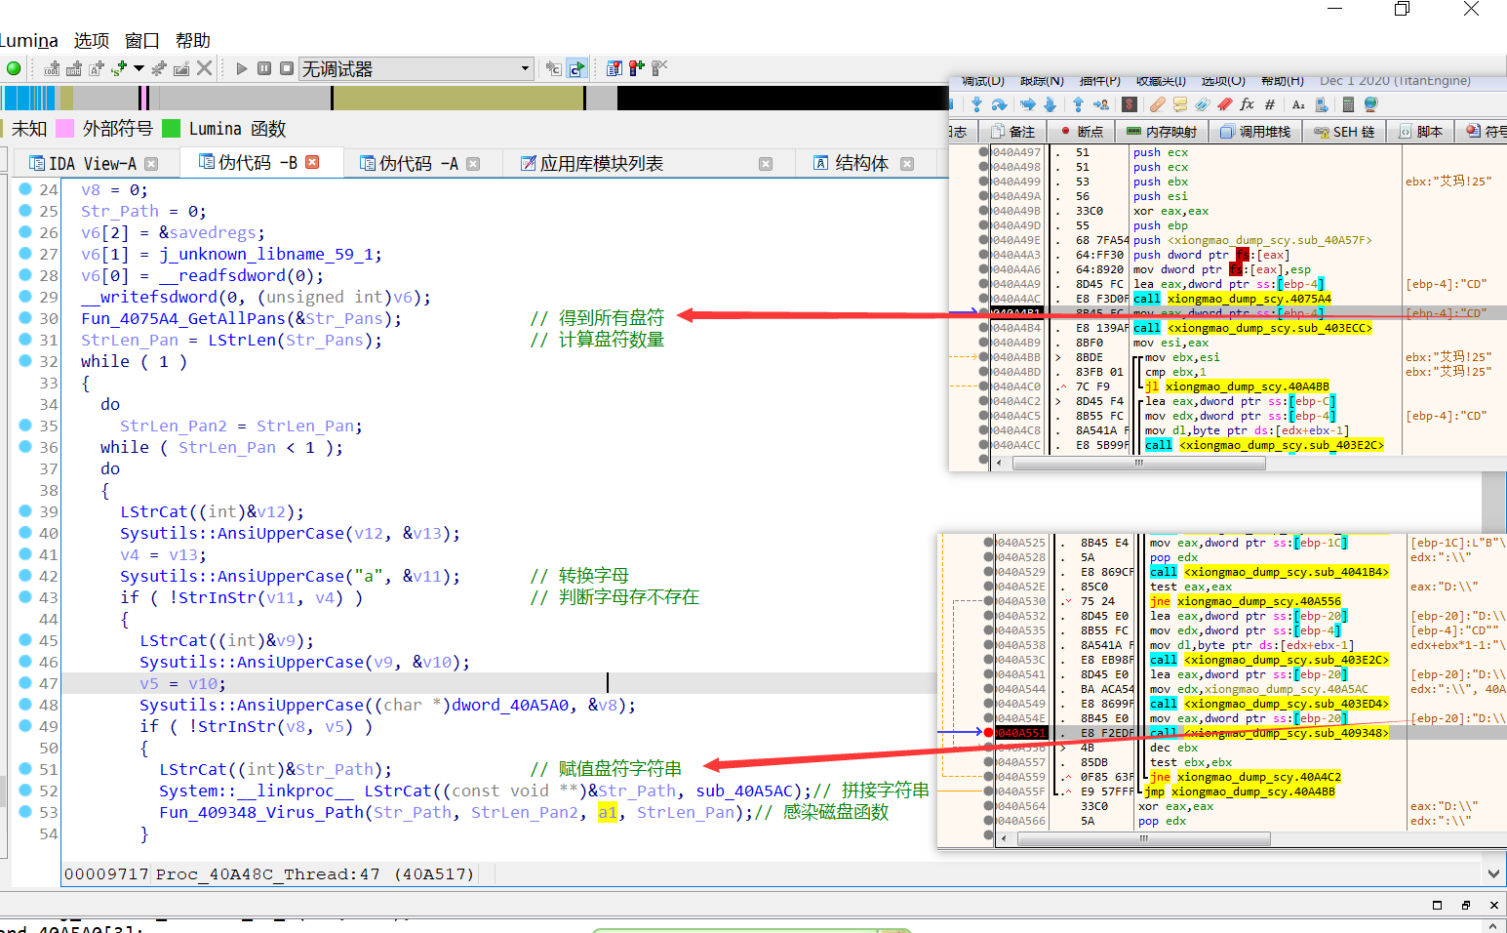Click the 未知 olive legend swatch
Viewport: 1507px width, 933px height.
(x=2, y=128)
